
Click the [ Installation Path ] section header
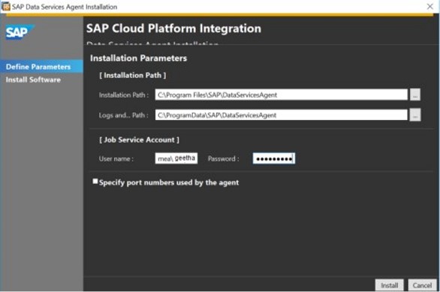point(132,76)
